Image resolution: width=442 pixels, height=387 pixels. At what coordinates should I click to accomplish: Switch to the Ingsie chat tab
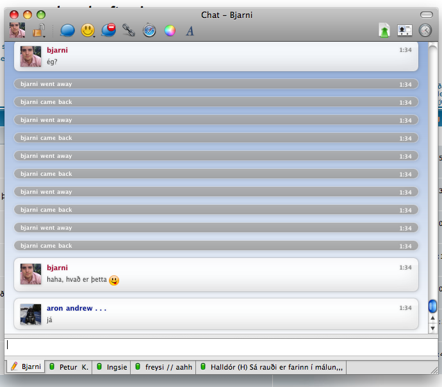tap(111, 367)
